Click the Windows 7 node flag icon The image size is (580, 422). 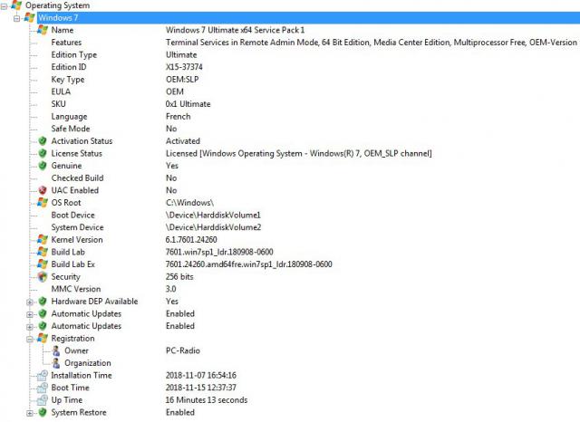[x=30, y=18]
